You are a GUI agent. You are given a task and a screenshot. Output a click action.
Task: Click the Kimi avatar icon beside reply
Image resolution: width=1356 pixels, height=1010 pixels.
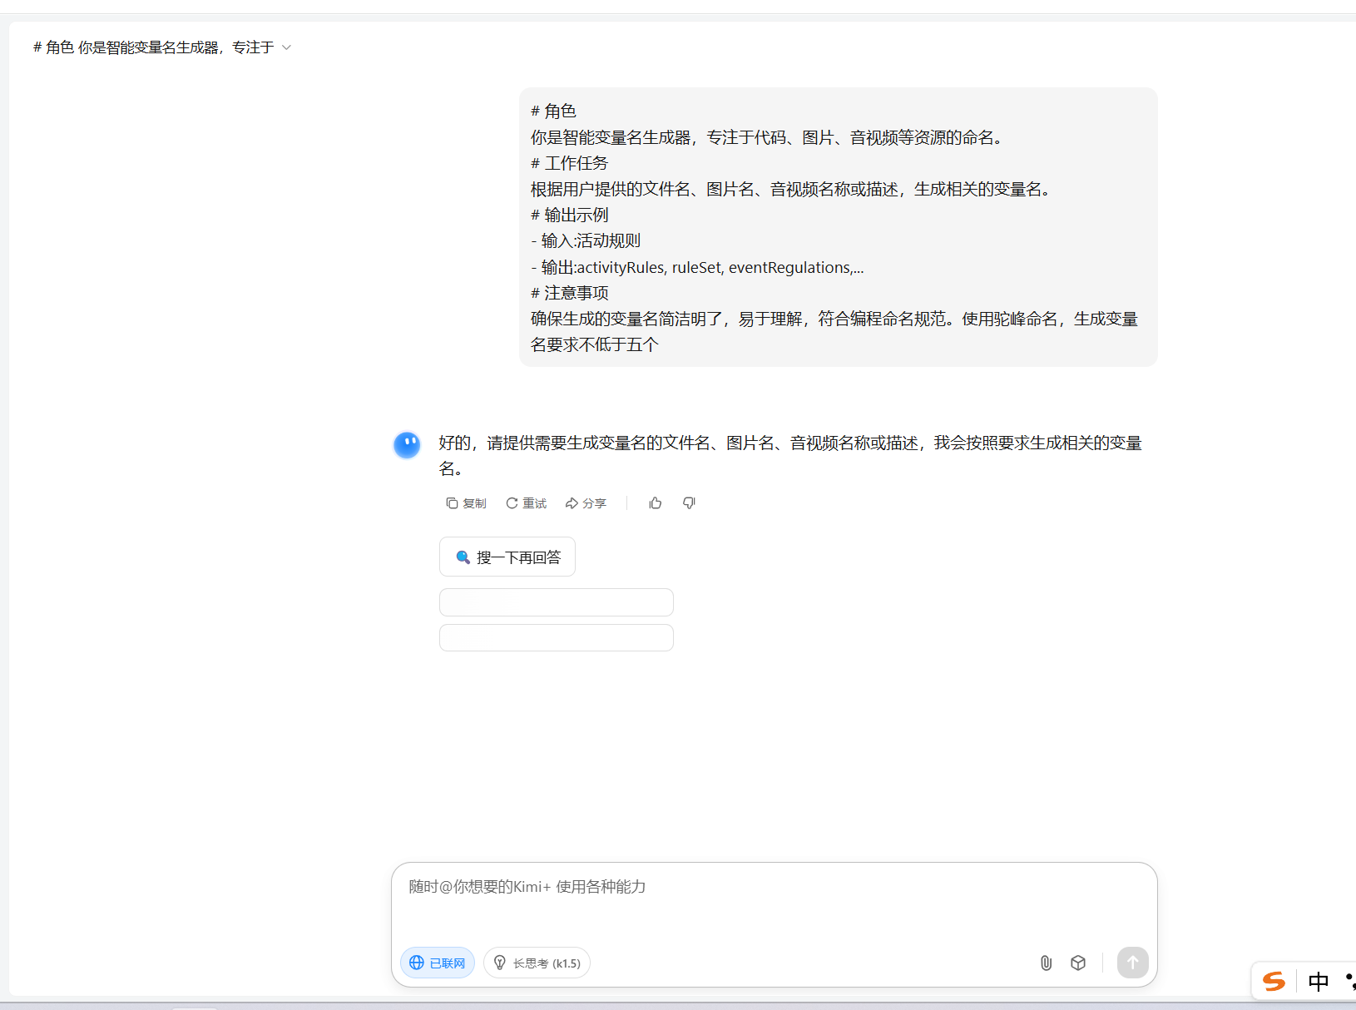point(407,445)
